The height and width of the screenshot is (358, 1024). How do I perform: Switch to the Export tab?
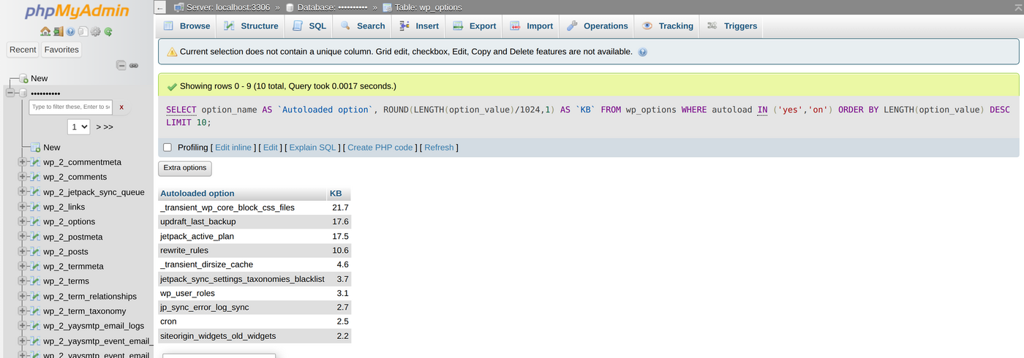tap(474, 26)
